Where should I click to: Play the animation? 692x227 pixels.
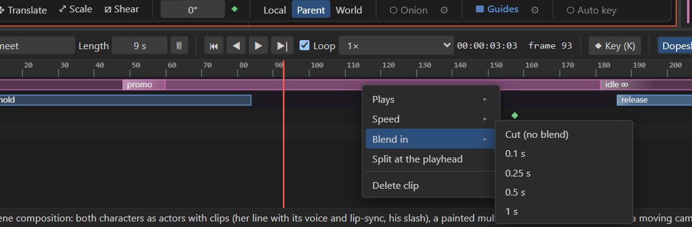click(x=258, y=46)
